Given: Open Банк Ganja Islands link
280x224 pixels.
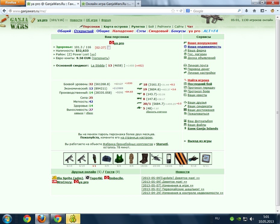Looking at the screenshot, I should click(x=203, y=129).
